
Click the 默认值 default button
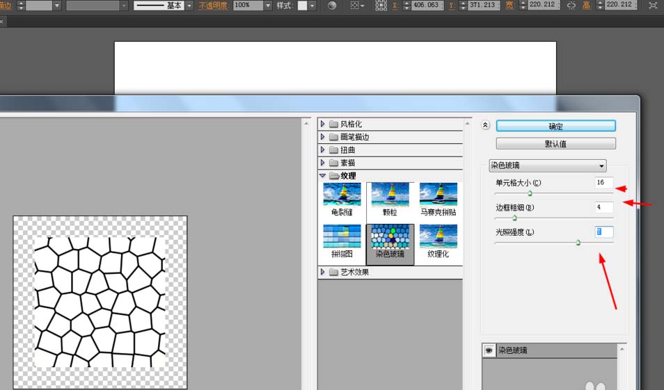point(555,144)
